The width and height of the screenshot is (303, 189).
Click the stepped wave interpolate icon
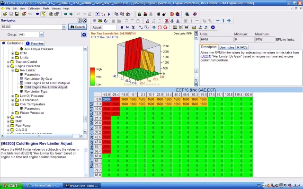pyautogui.click(x=146, y=27)
